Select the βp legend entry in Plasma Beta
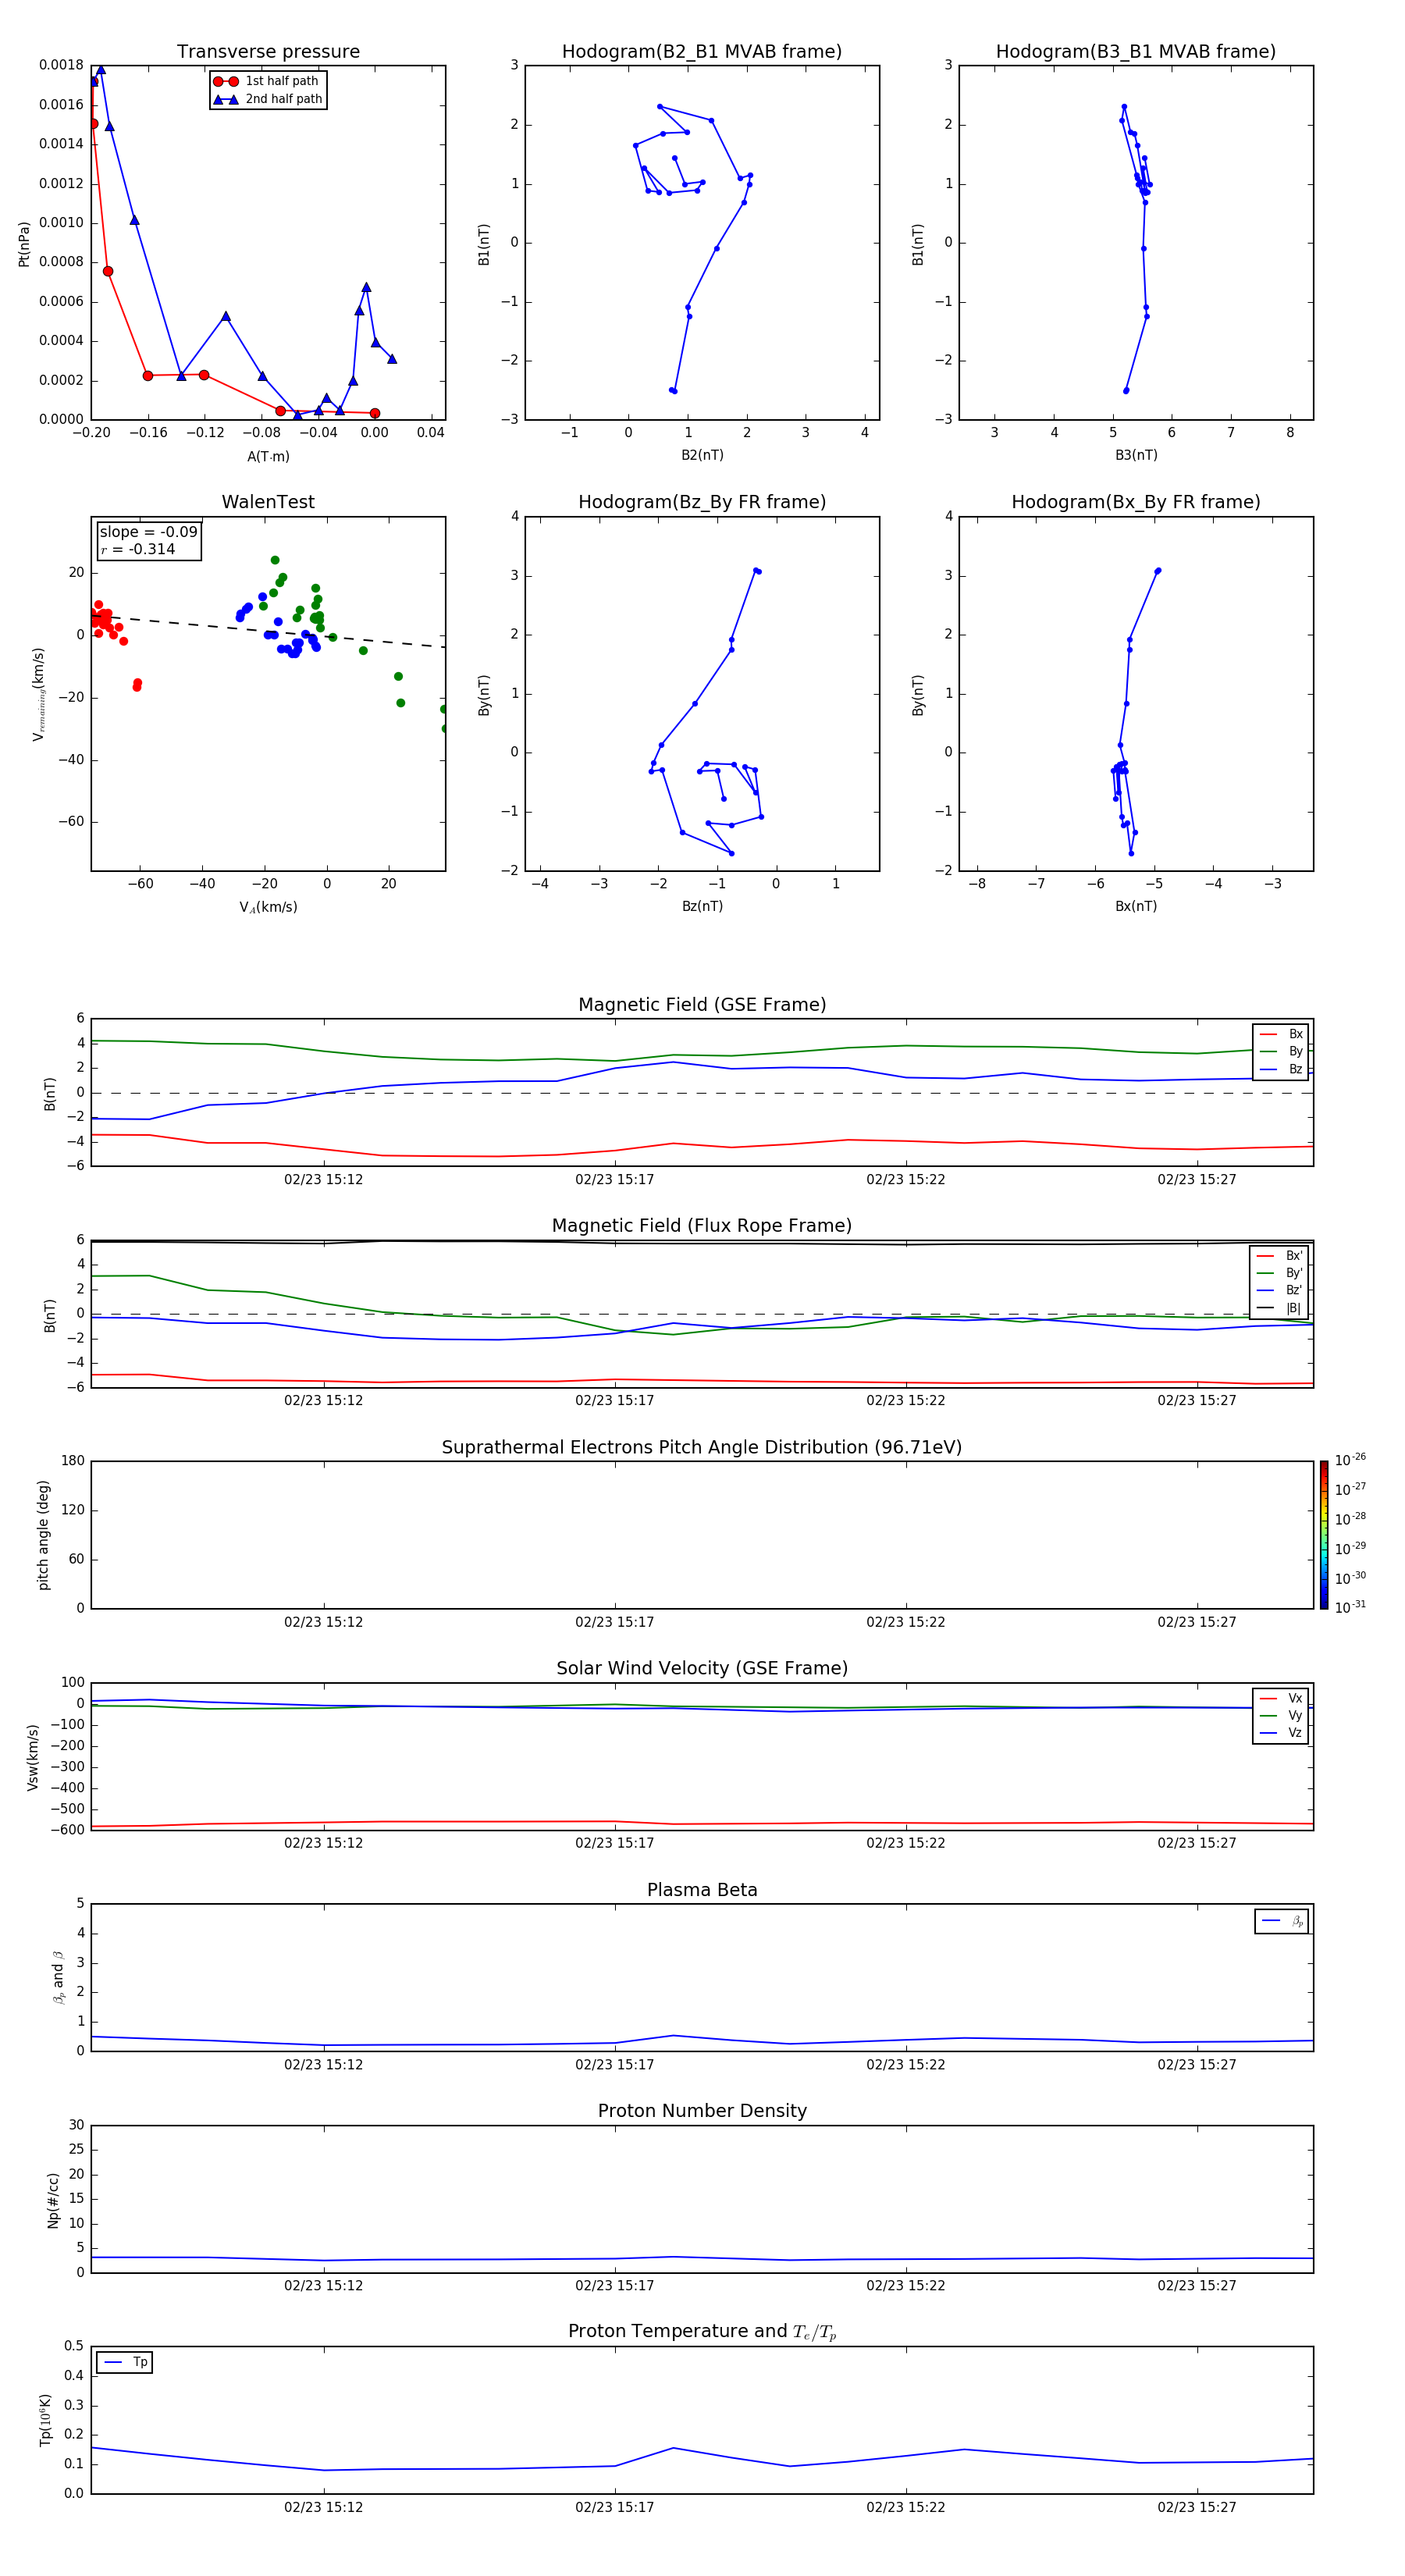The width and height of the screenshot is (1405, 2576). pyautogui.click(x=1282, y=1921)
